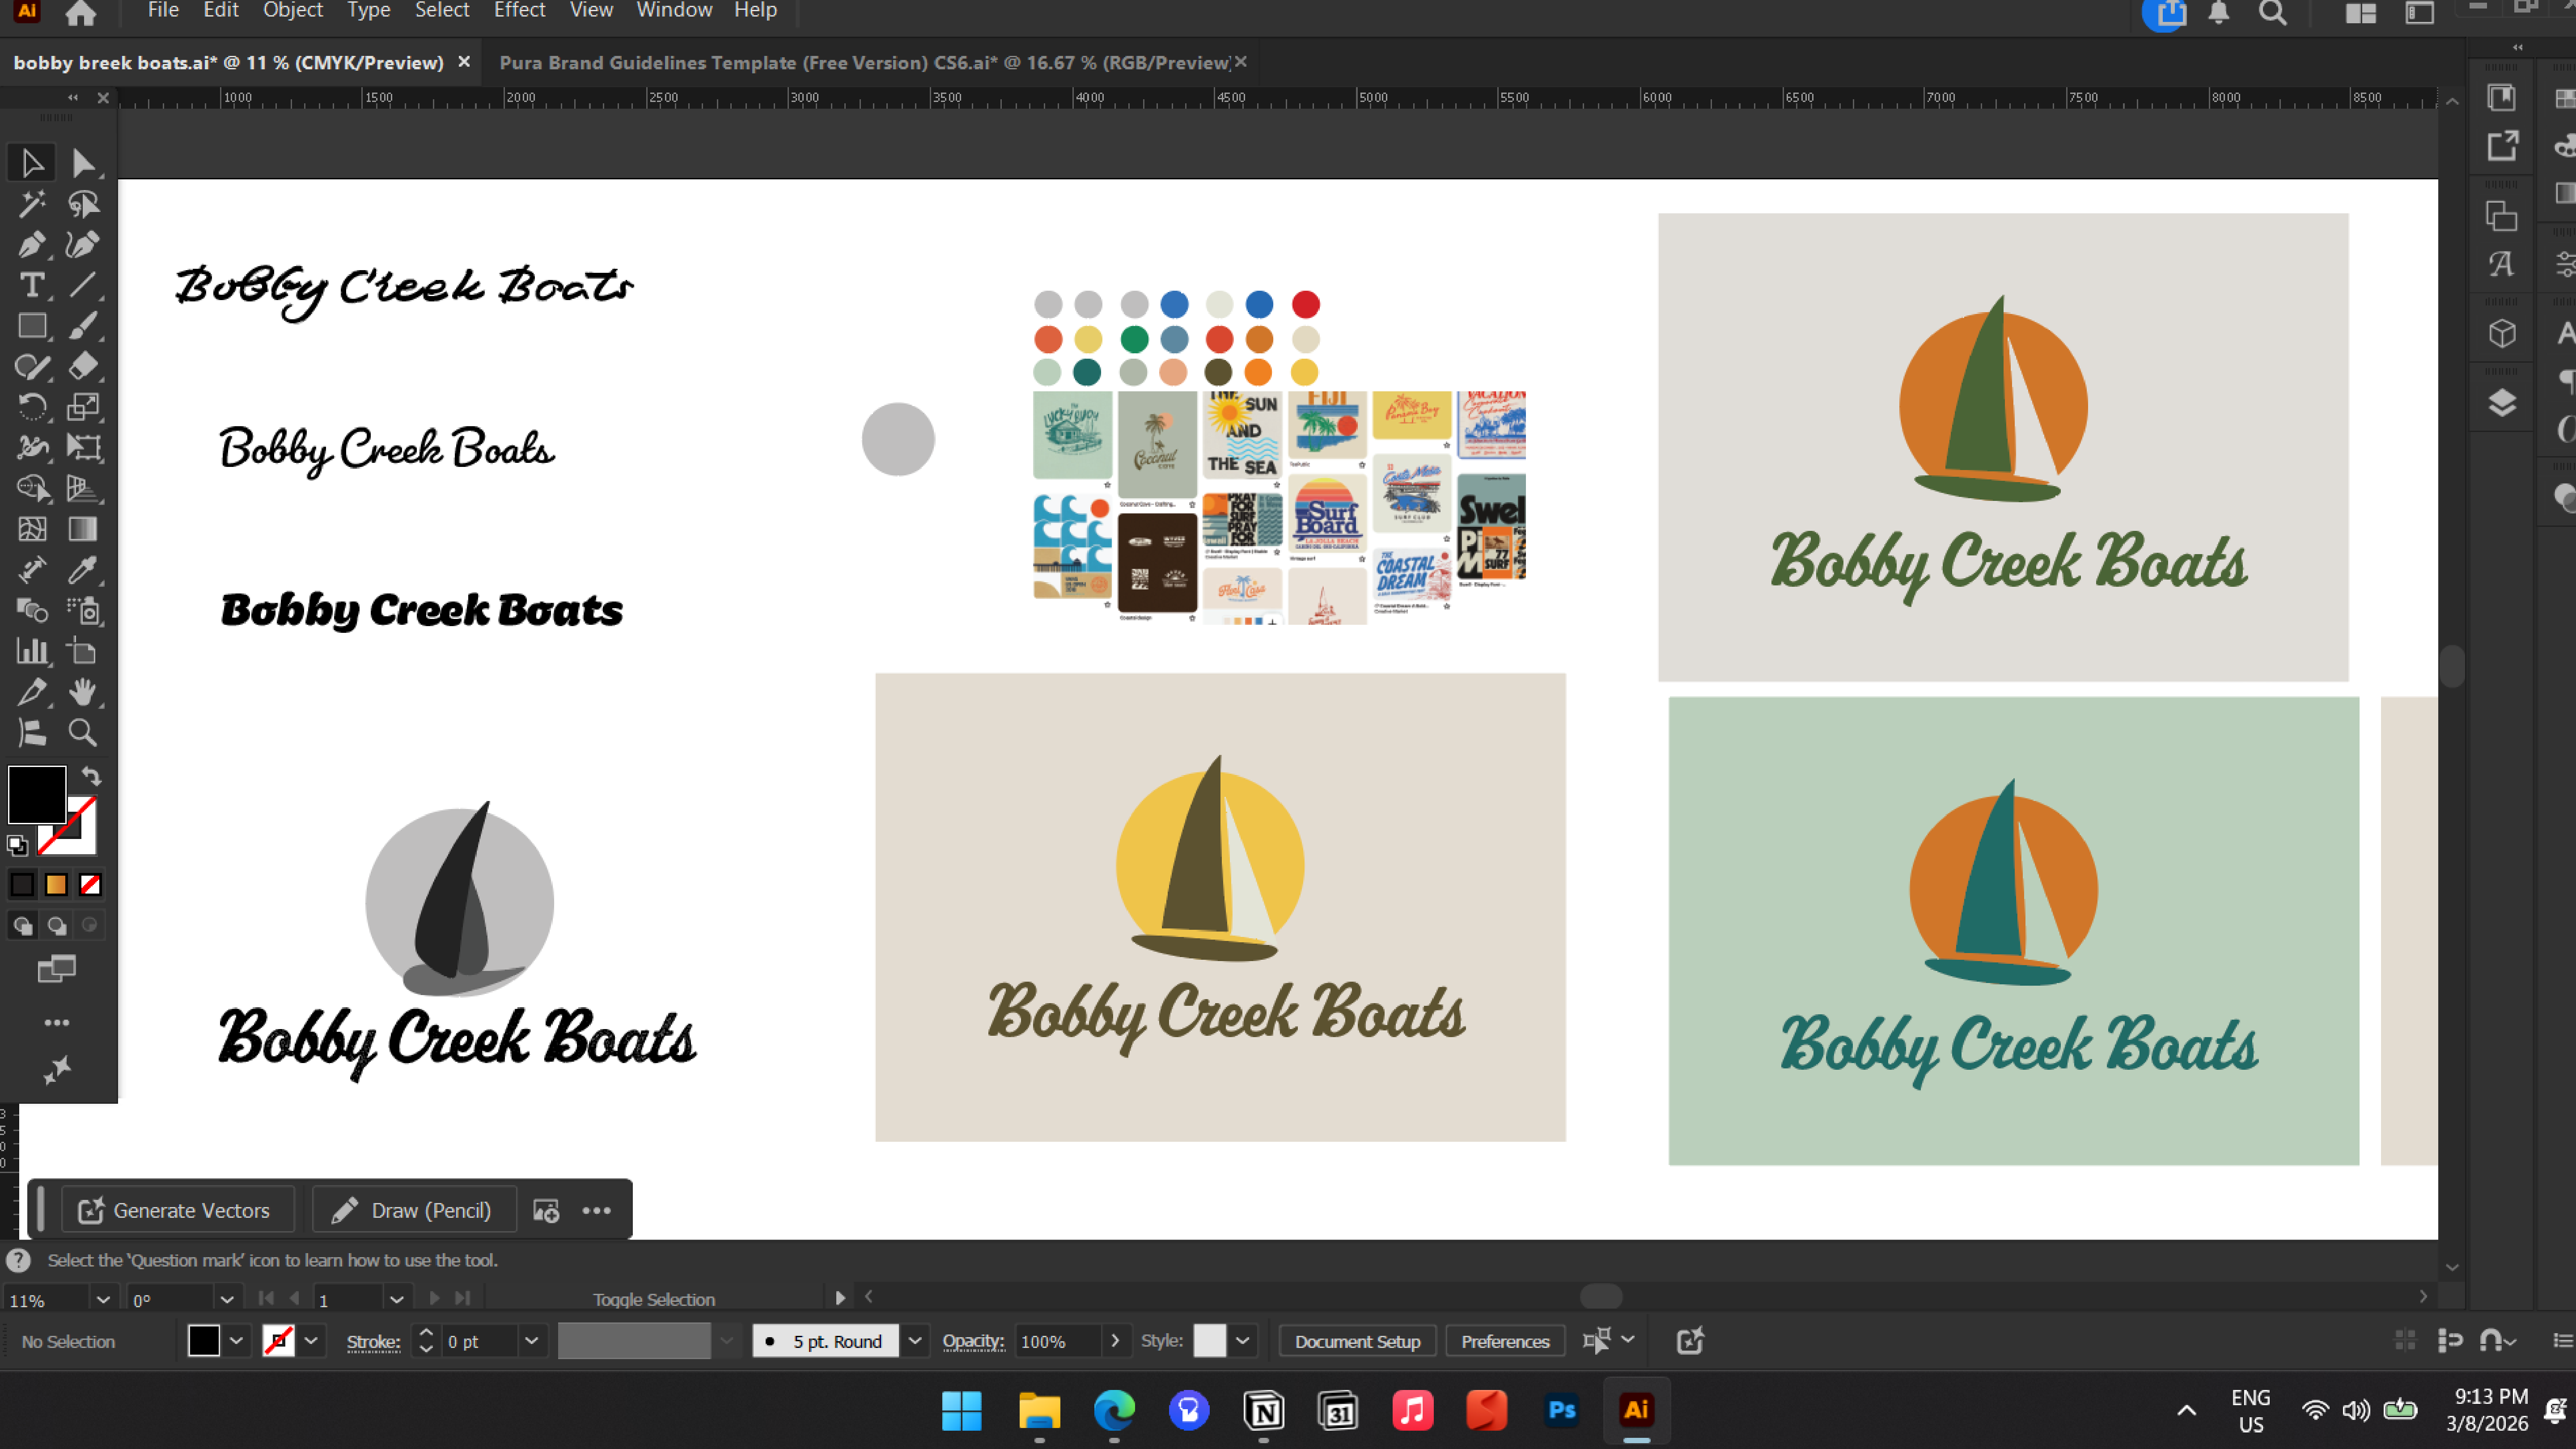Screen dimensions: 2576x1449
Task: Open Document Setup
Action: (1357, 1341)
